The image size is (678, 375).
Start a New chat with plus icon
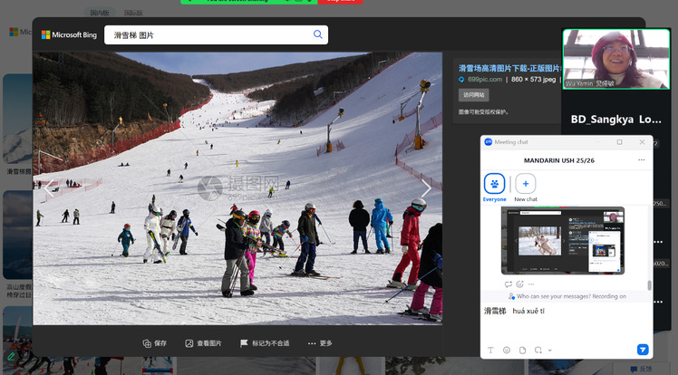click(x=526, y=182)
